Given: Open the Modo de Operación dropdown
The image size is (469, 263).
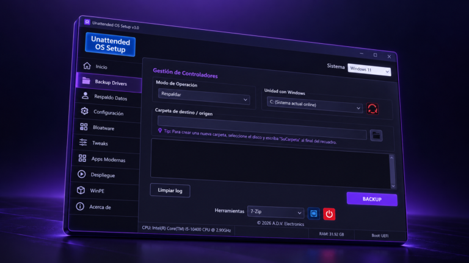Looking at the screenshot, I should coord(204,97).
